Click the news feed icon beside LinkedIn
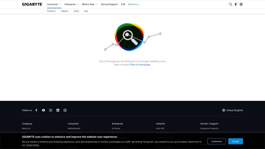This screenshot has height=149, width=265. coord(65,110)
